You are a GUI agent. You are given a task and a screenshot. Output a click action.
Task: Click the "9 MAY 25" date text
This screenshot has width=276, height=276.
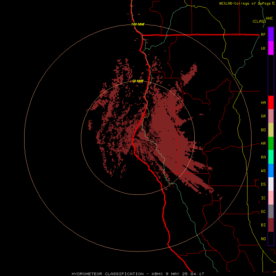[x=177, y=274]
